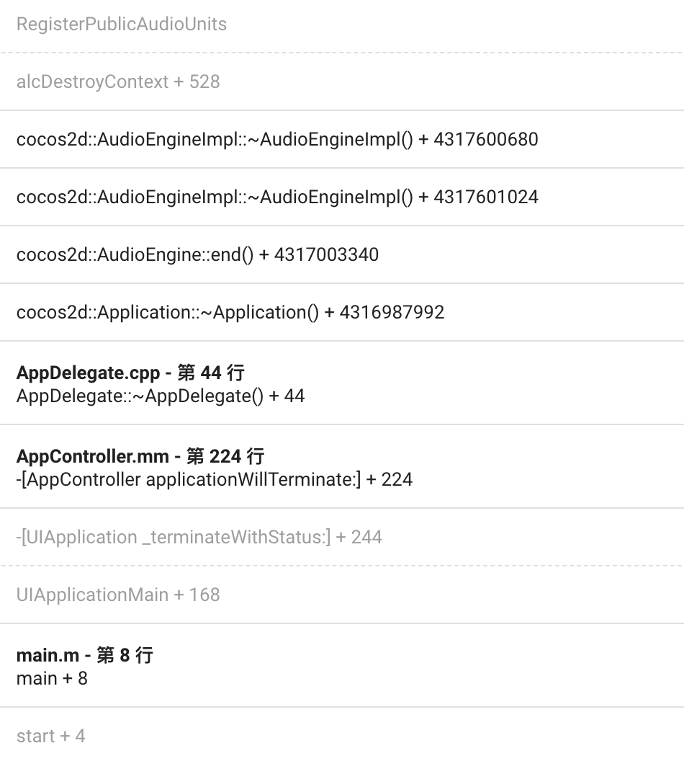Click the 4317600680 offset value
684x761 pixels.
[x=486, y=139]
